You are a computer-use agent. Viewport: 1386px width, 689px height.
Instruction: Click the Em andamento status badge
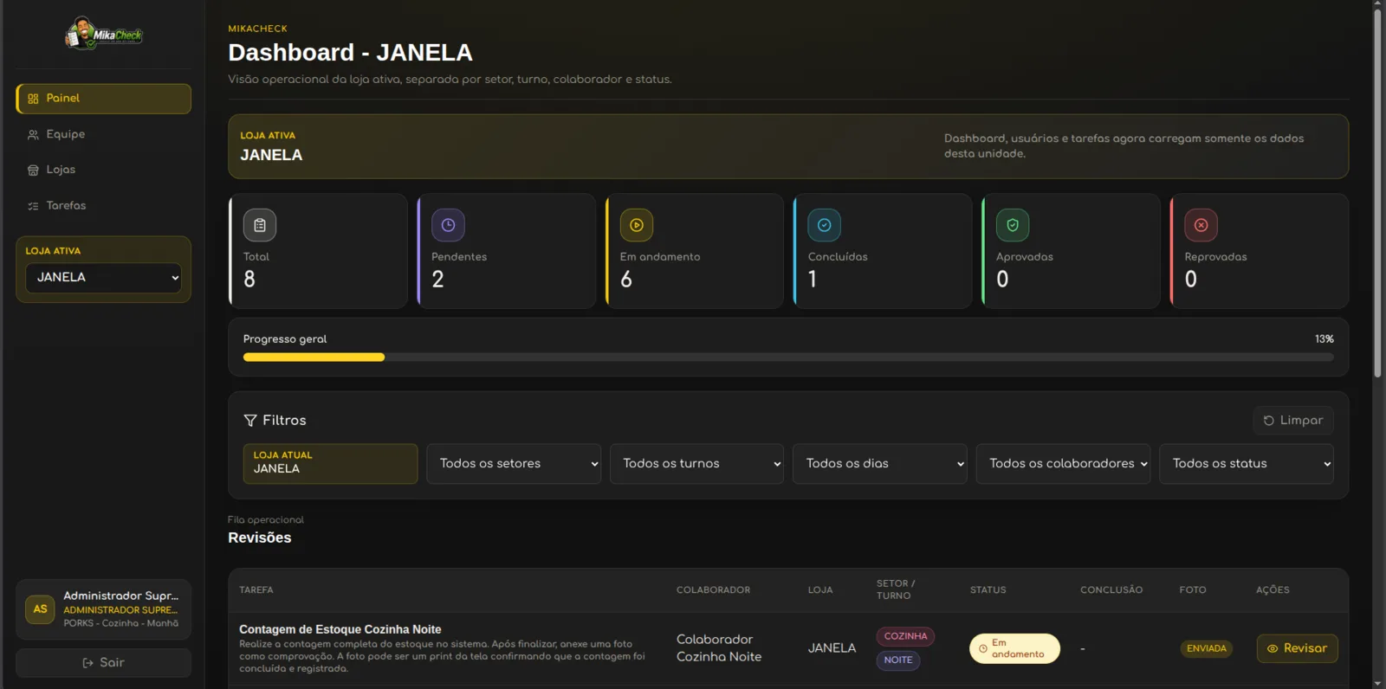(1014, 648)
